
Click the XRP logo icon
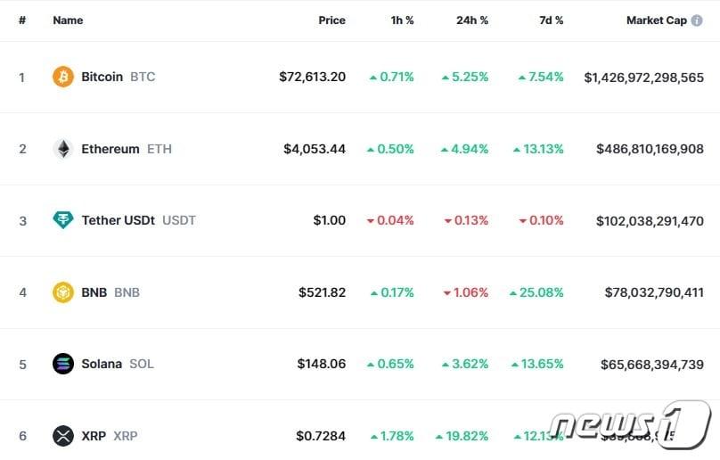tap(62, 436)
